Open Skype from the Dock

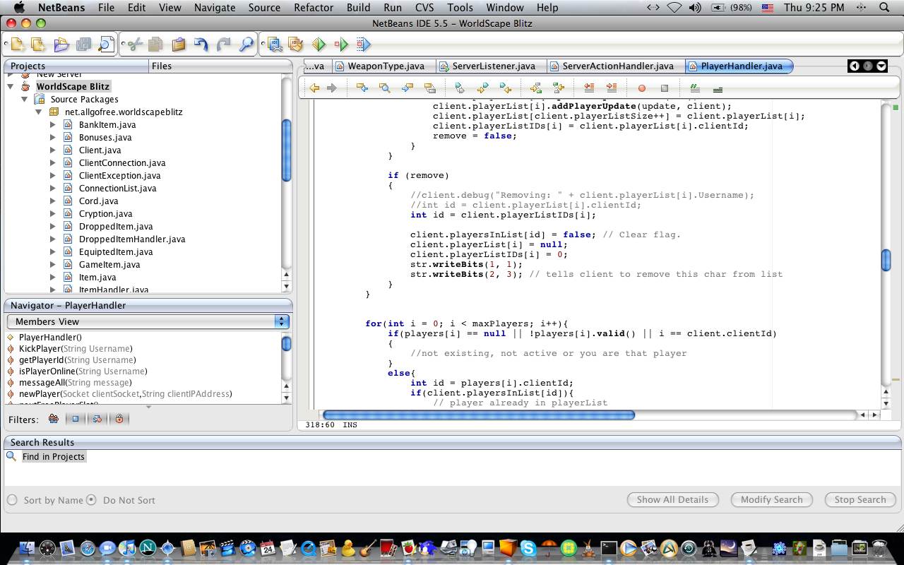[528, 548]
